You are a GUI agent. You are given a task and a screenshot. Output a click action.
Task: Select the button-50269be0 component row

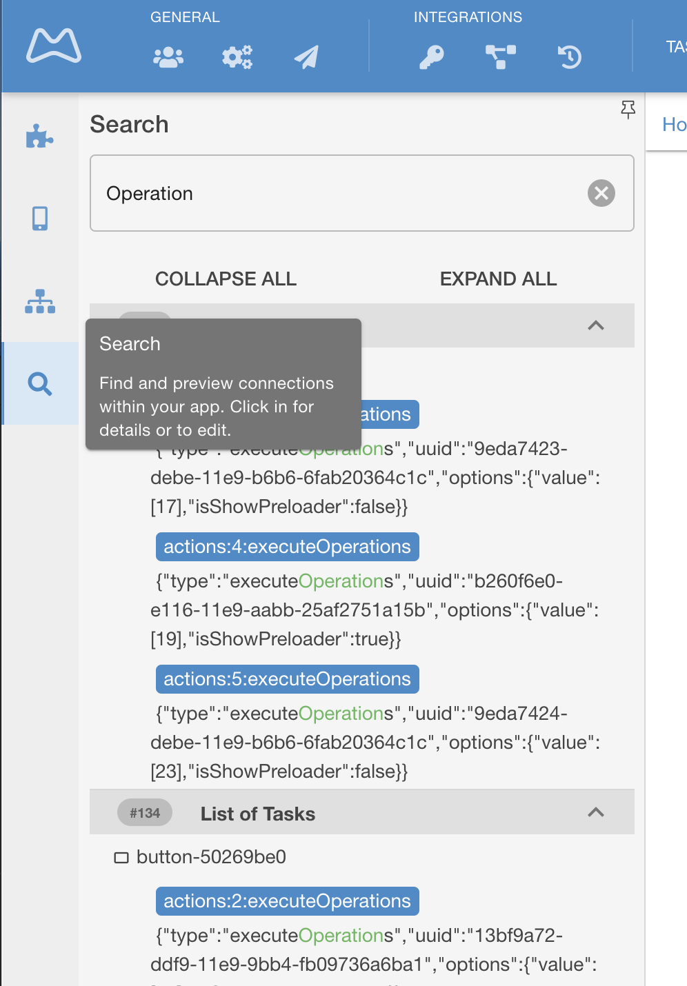pyautogui.click(x=200, y=857)
